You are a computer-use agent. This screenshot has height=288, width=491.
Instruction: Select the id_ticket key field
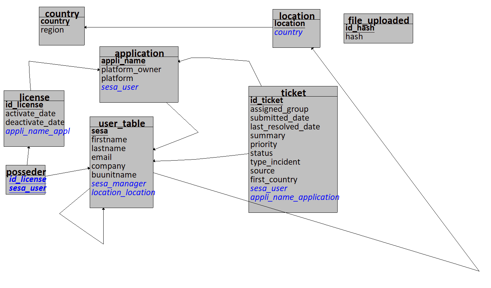coord(266,101)
